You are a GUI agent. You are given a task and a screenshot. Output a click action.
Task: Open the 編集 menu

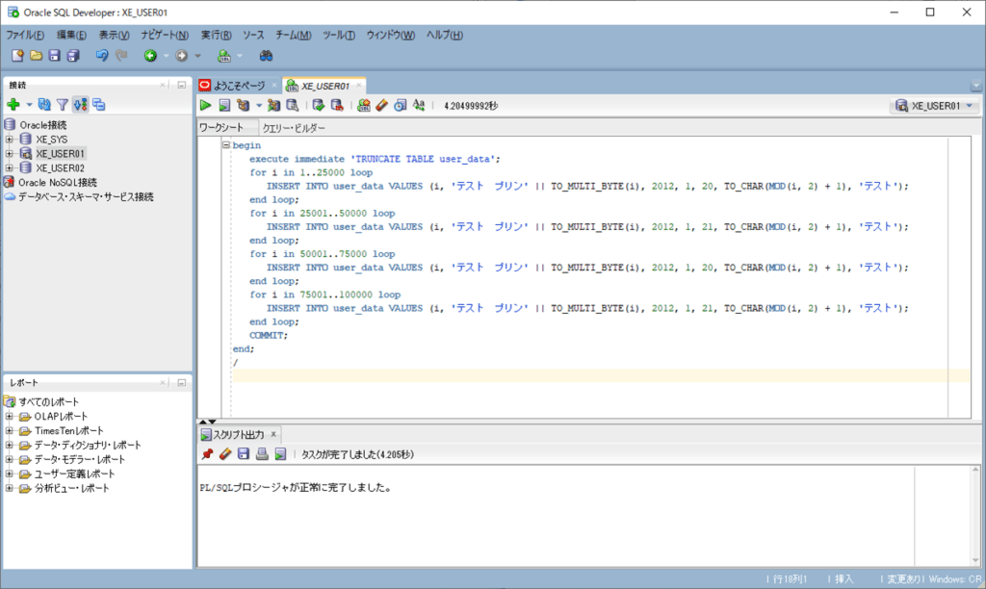[71, 36]
